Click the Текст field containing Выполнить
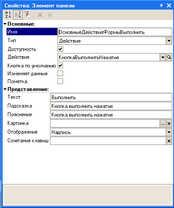 click(111, 97)
